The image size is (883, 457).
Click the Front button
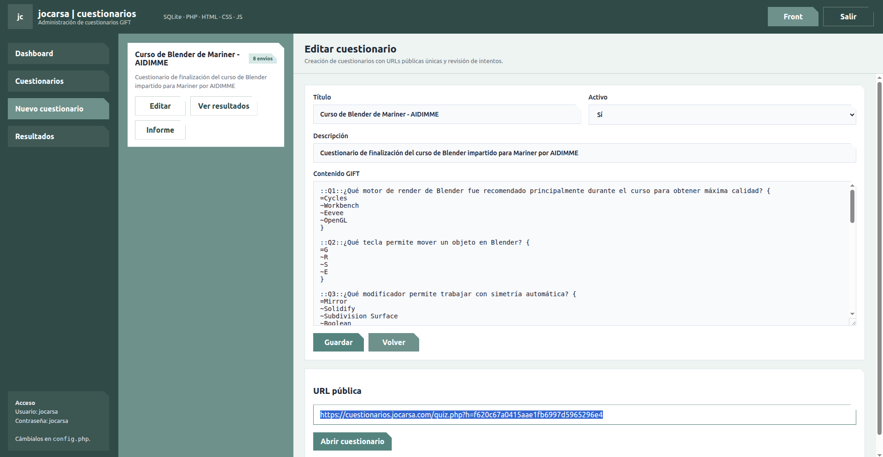click(793, 17)
